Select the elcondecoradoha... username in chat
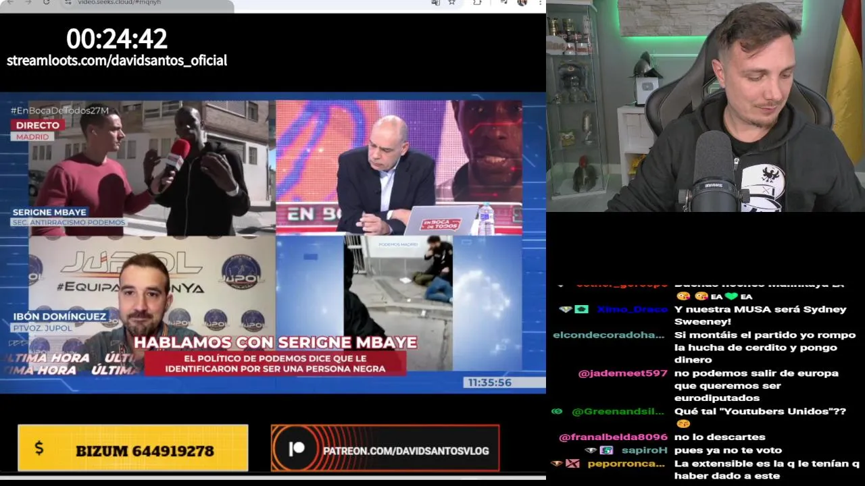Viewport: 865px width, 486px height. (609, 335)
